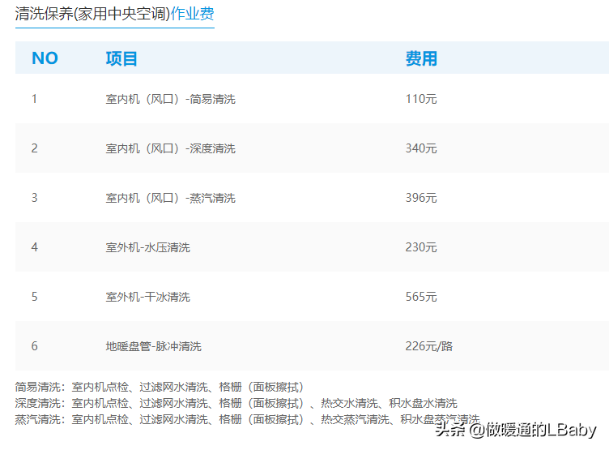Select 室外机-干冰清洗 item
The width and height of the screenshot is (609, 450).
[x=147, y=297]
